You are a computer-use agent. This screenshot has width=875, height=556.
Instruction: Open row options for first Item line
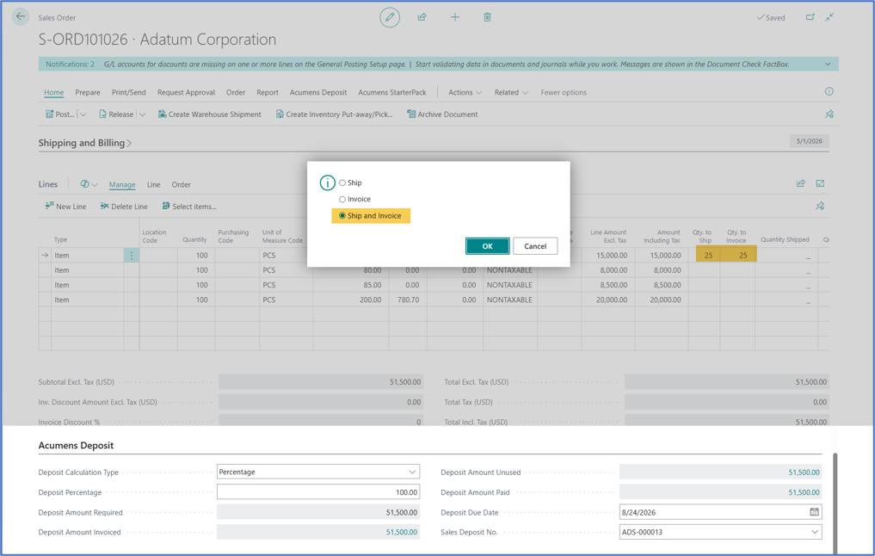132,255
